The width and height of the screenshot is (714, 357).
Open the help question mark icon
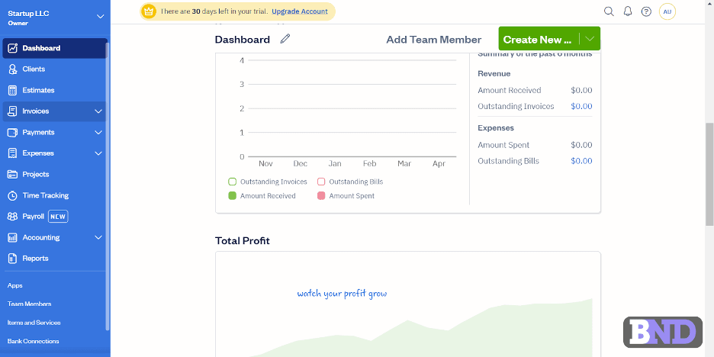(x=646, y=11)
